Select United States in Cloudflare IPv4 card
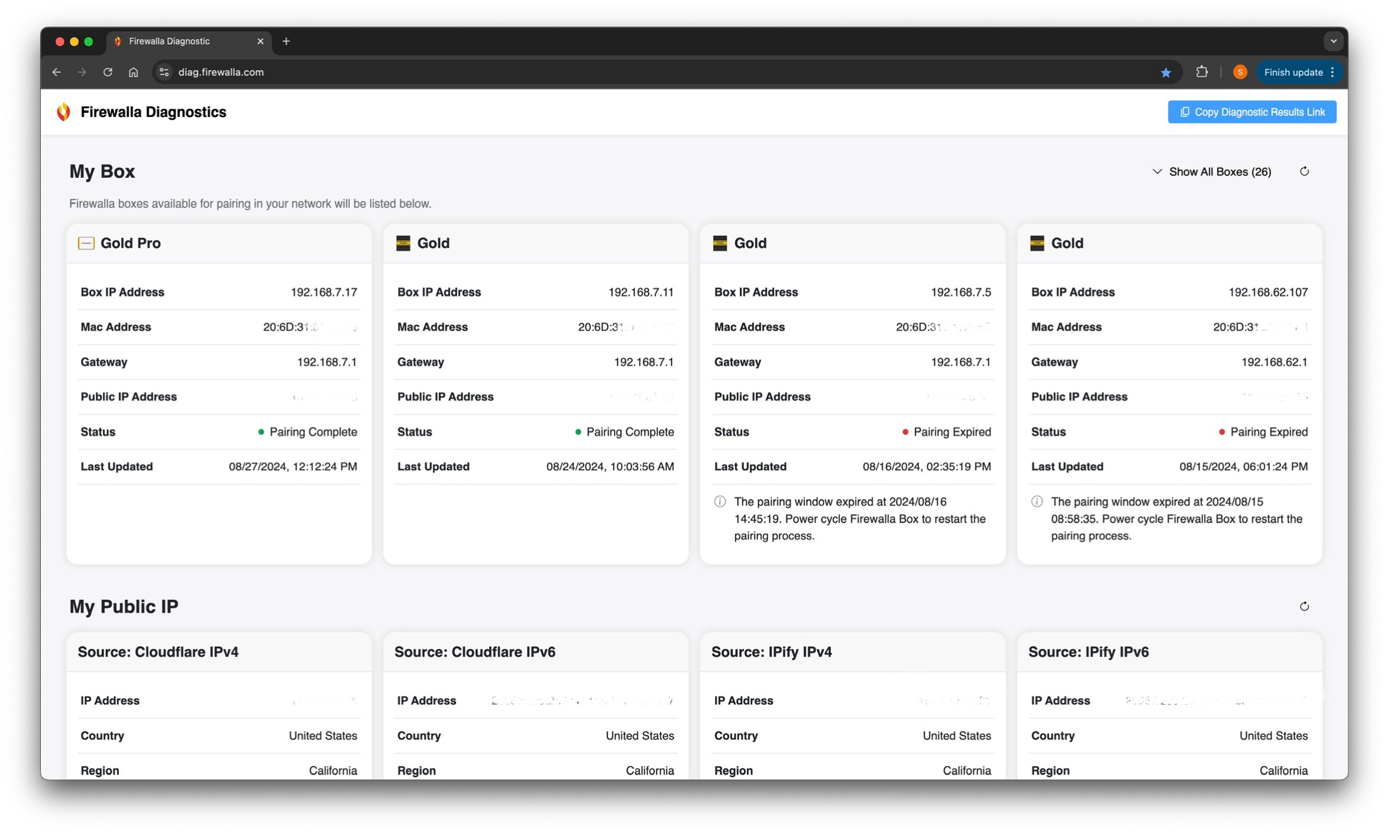This screenshot has height=833, width=1388. tap(323, 736)
